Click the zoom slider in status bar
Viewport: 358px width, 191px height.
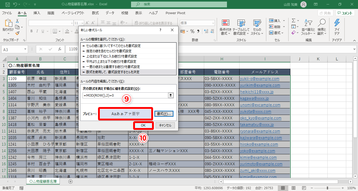coord(327,188)
